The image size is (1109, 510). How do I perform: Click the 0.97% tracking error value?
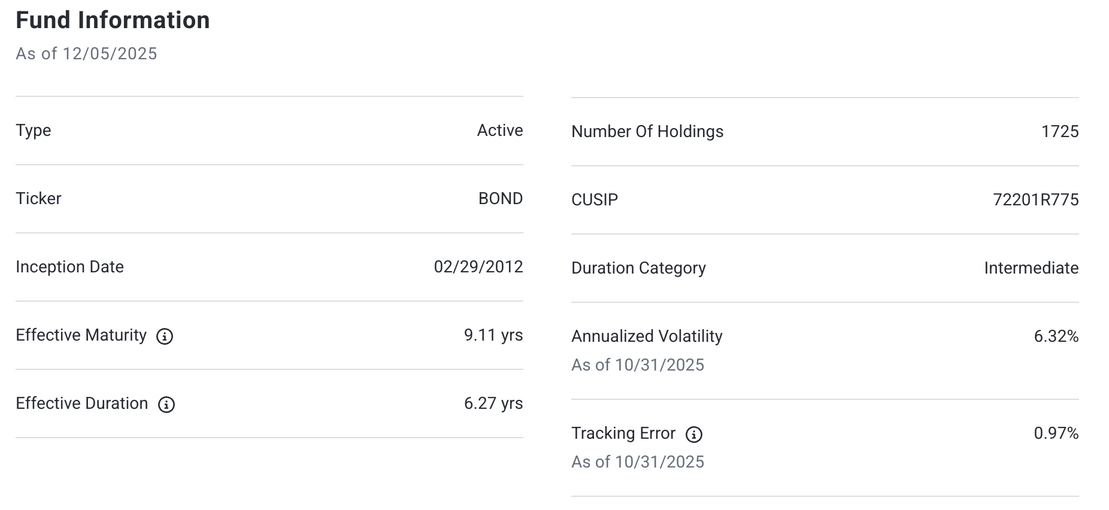click(1056, 433)
